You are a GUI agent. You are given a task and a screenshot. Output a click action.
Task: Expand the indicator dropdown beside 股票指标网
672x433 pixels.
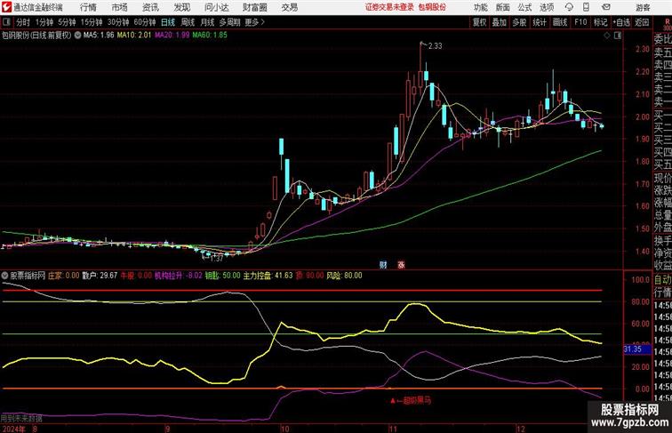(x=4, y=276)
